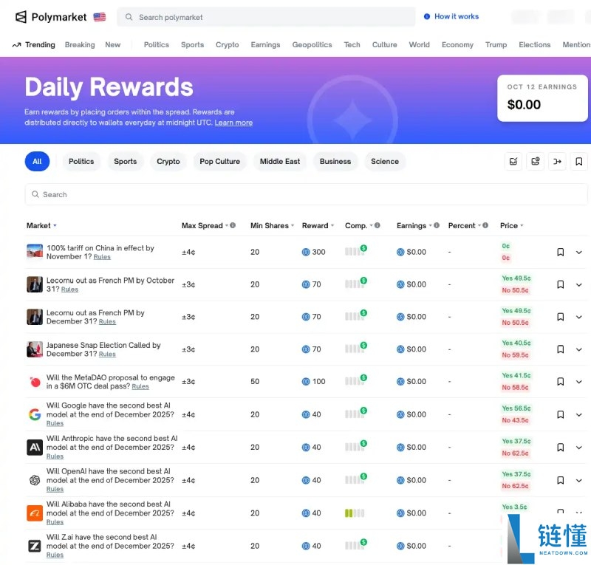The width and height of the screenshot is (591, 565).
Task: Click the Yes 56.5¢ price for Google
Action: pos(516,408)
